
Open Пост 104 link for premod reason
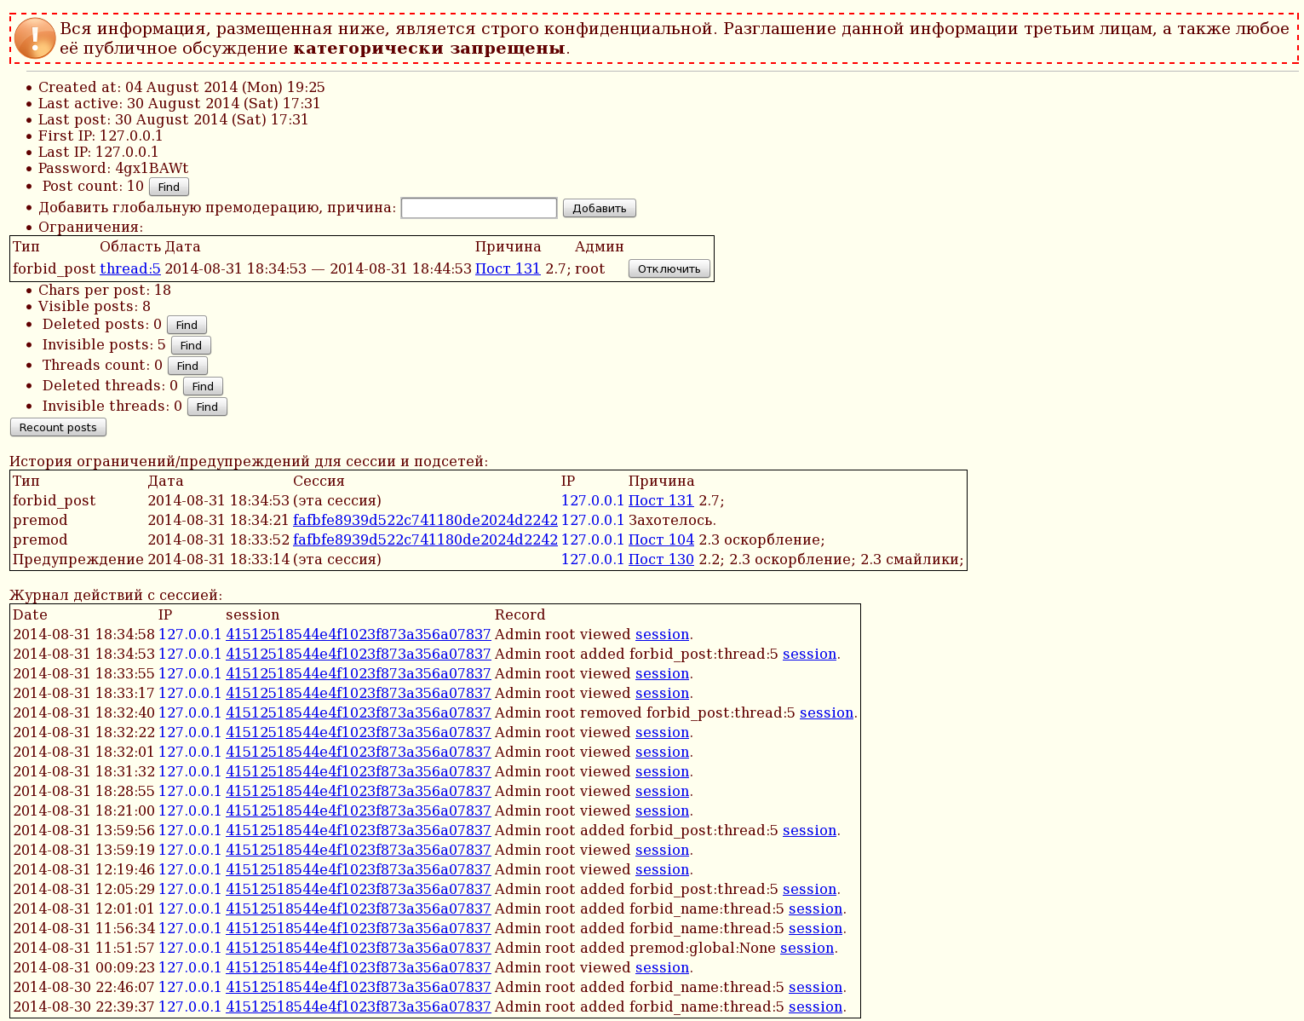pyautogui.click(x=661, y=539)
